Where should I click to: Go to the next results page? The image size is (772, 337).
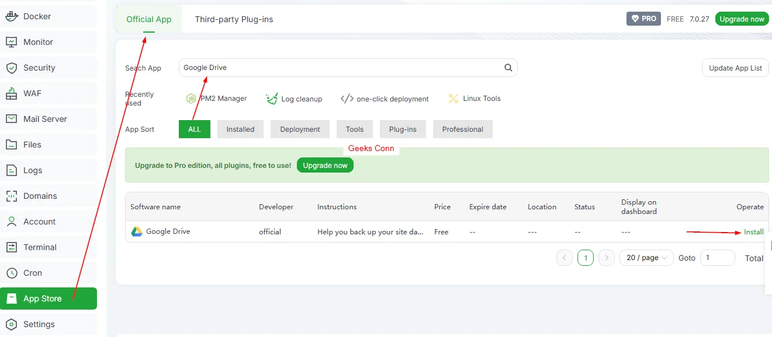tap(607, 257)
